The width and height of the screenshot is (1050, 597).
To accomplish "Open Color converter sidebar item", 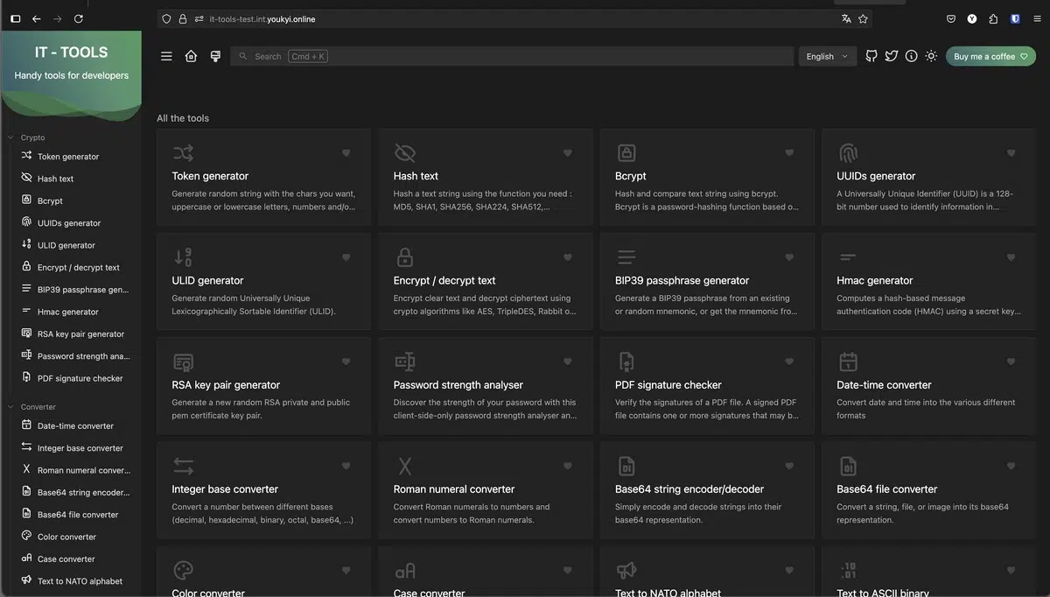I will coord(66,537).
